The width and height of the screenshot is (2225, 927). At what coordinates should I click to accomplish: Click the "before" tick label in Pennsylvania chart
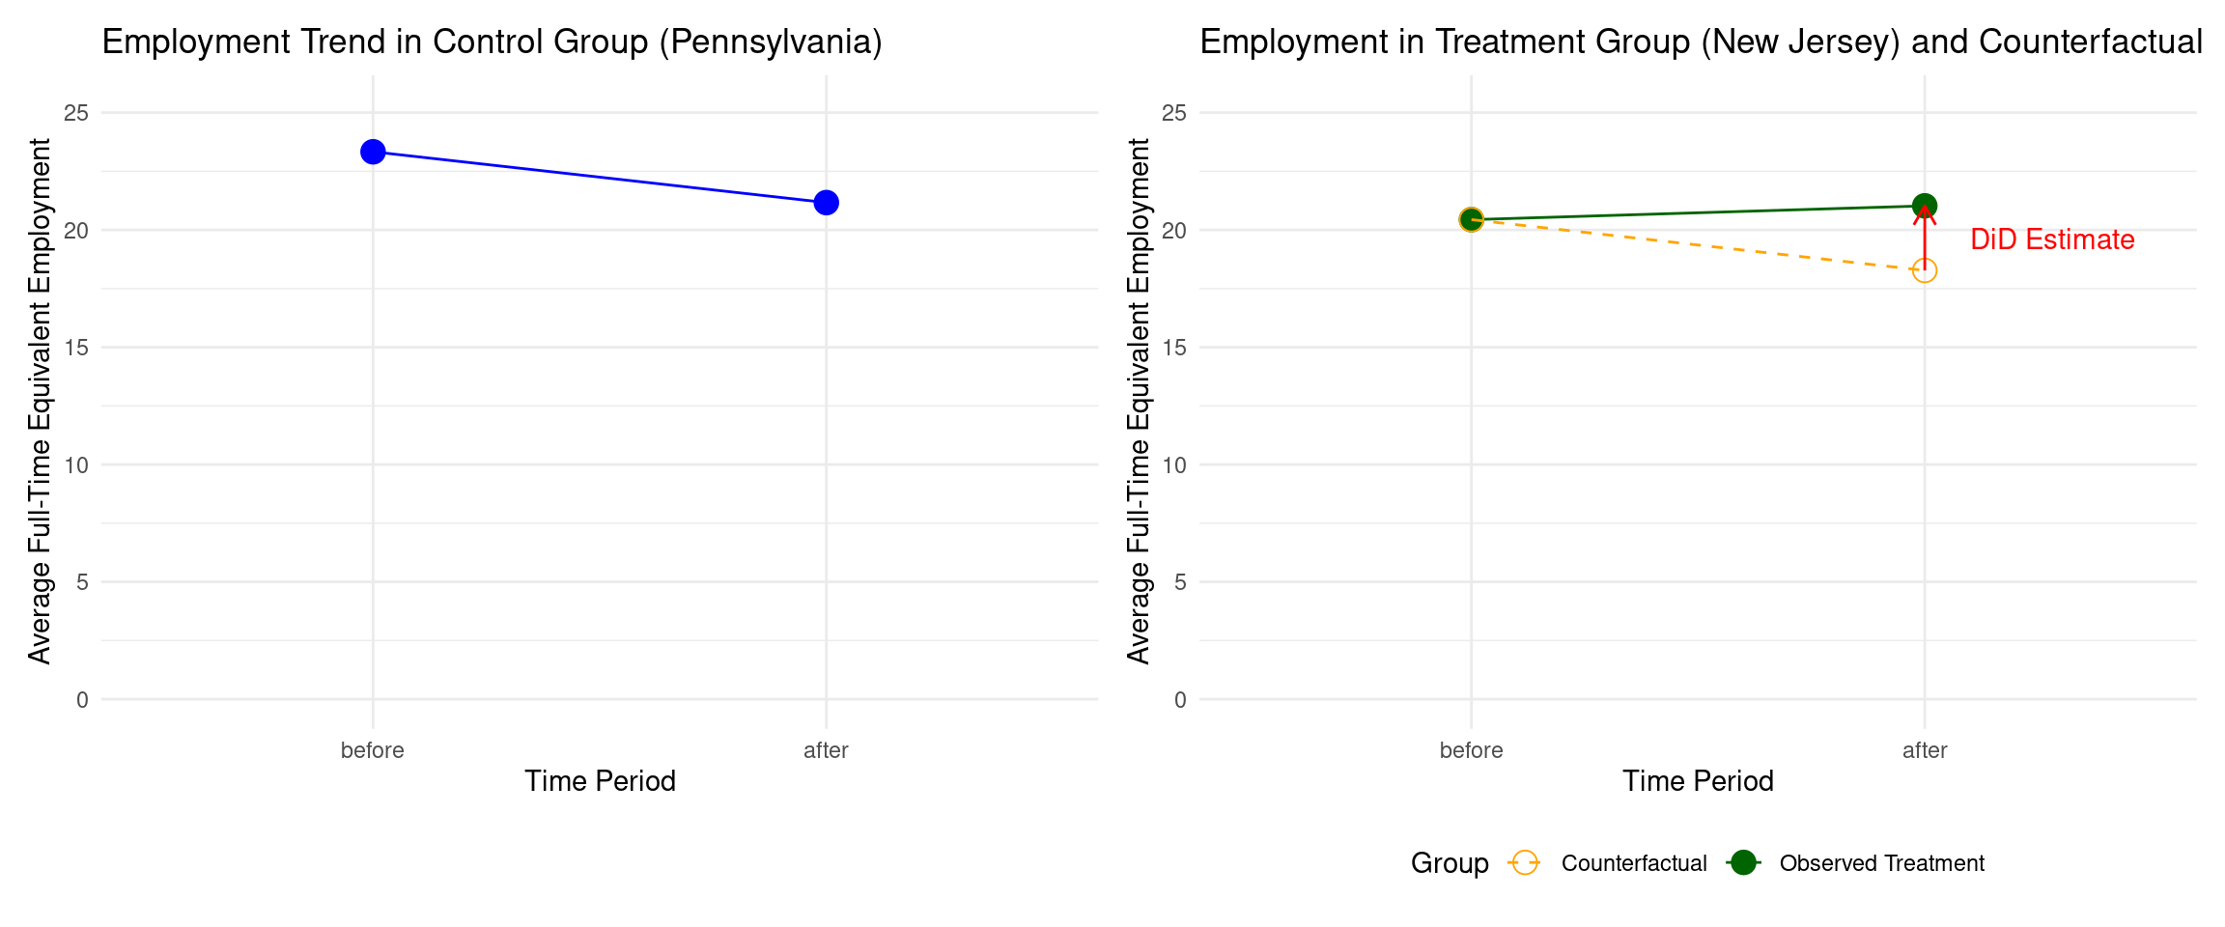[373, 750]
